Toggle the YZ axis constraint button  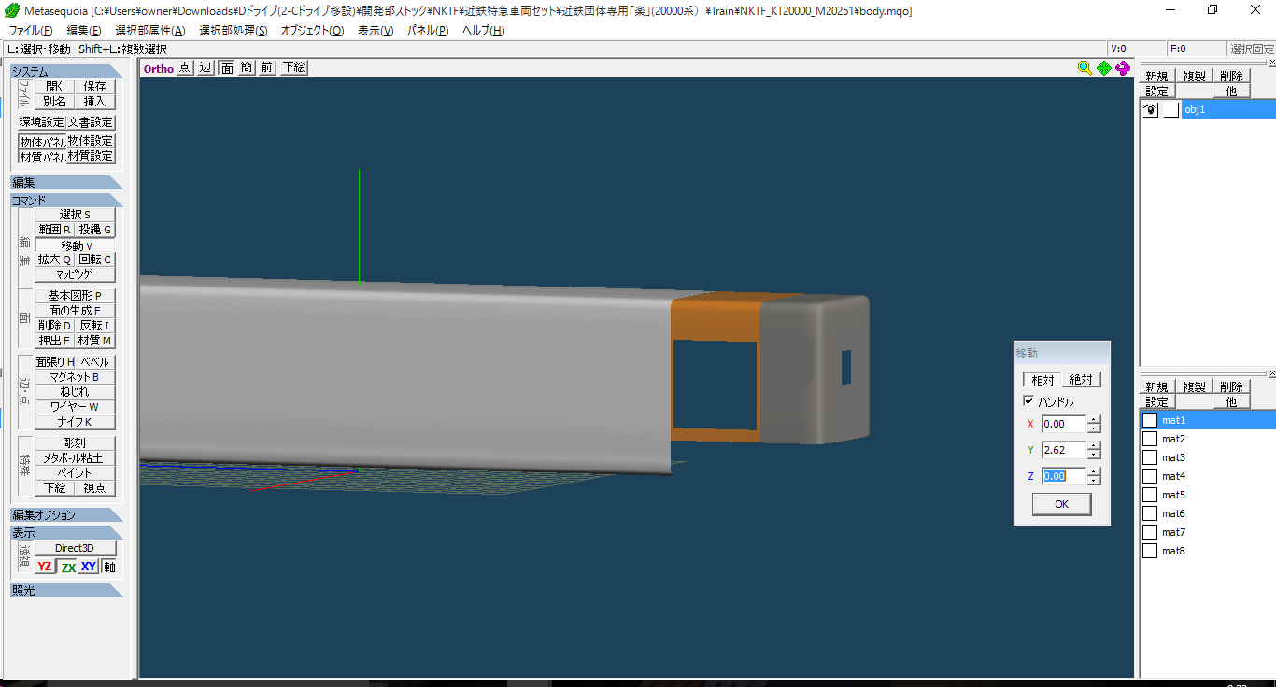pyautogui.click(x=45, y=567)
